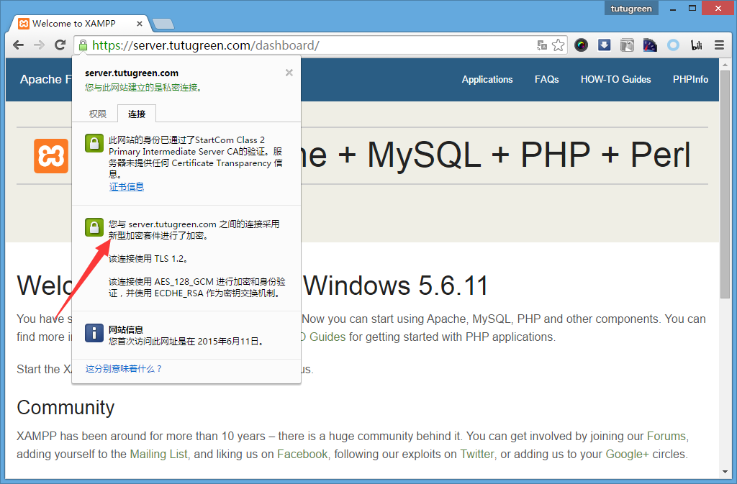The width and height of the screenshot is (737, 484).
Task: Open the blue download-arrow extension icon
Action: click(604, 45)
